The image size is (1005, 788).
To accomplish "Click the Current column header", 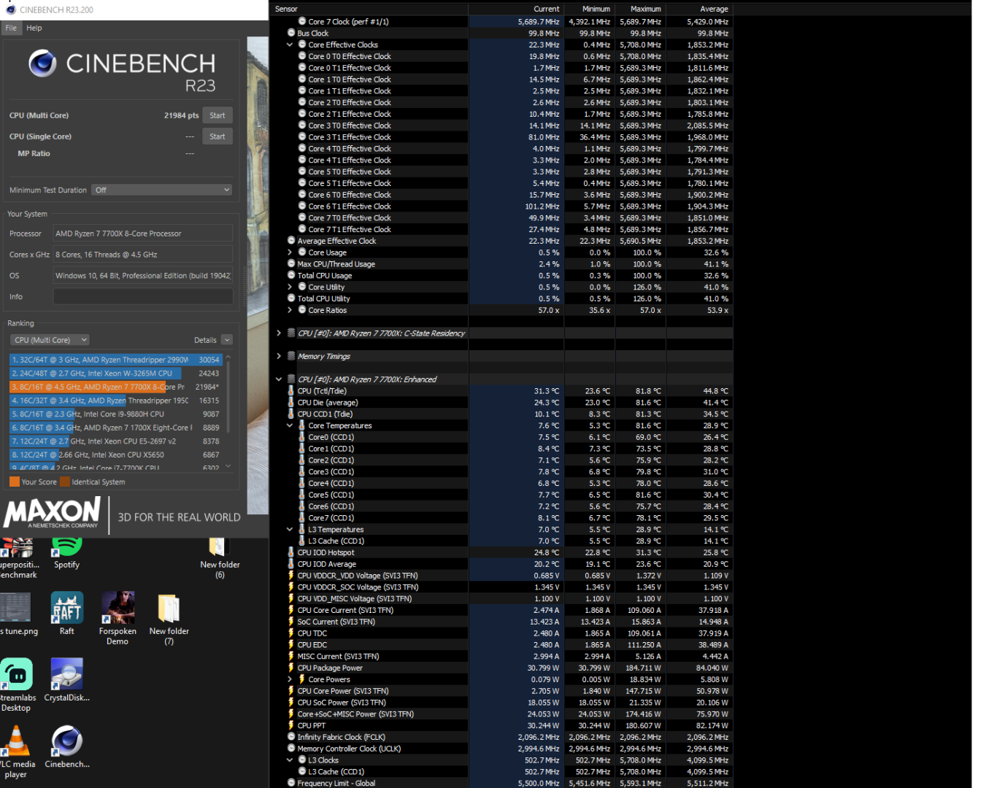I will click(516, 9).
